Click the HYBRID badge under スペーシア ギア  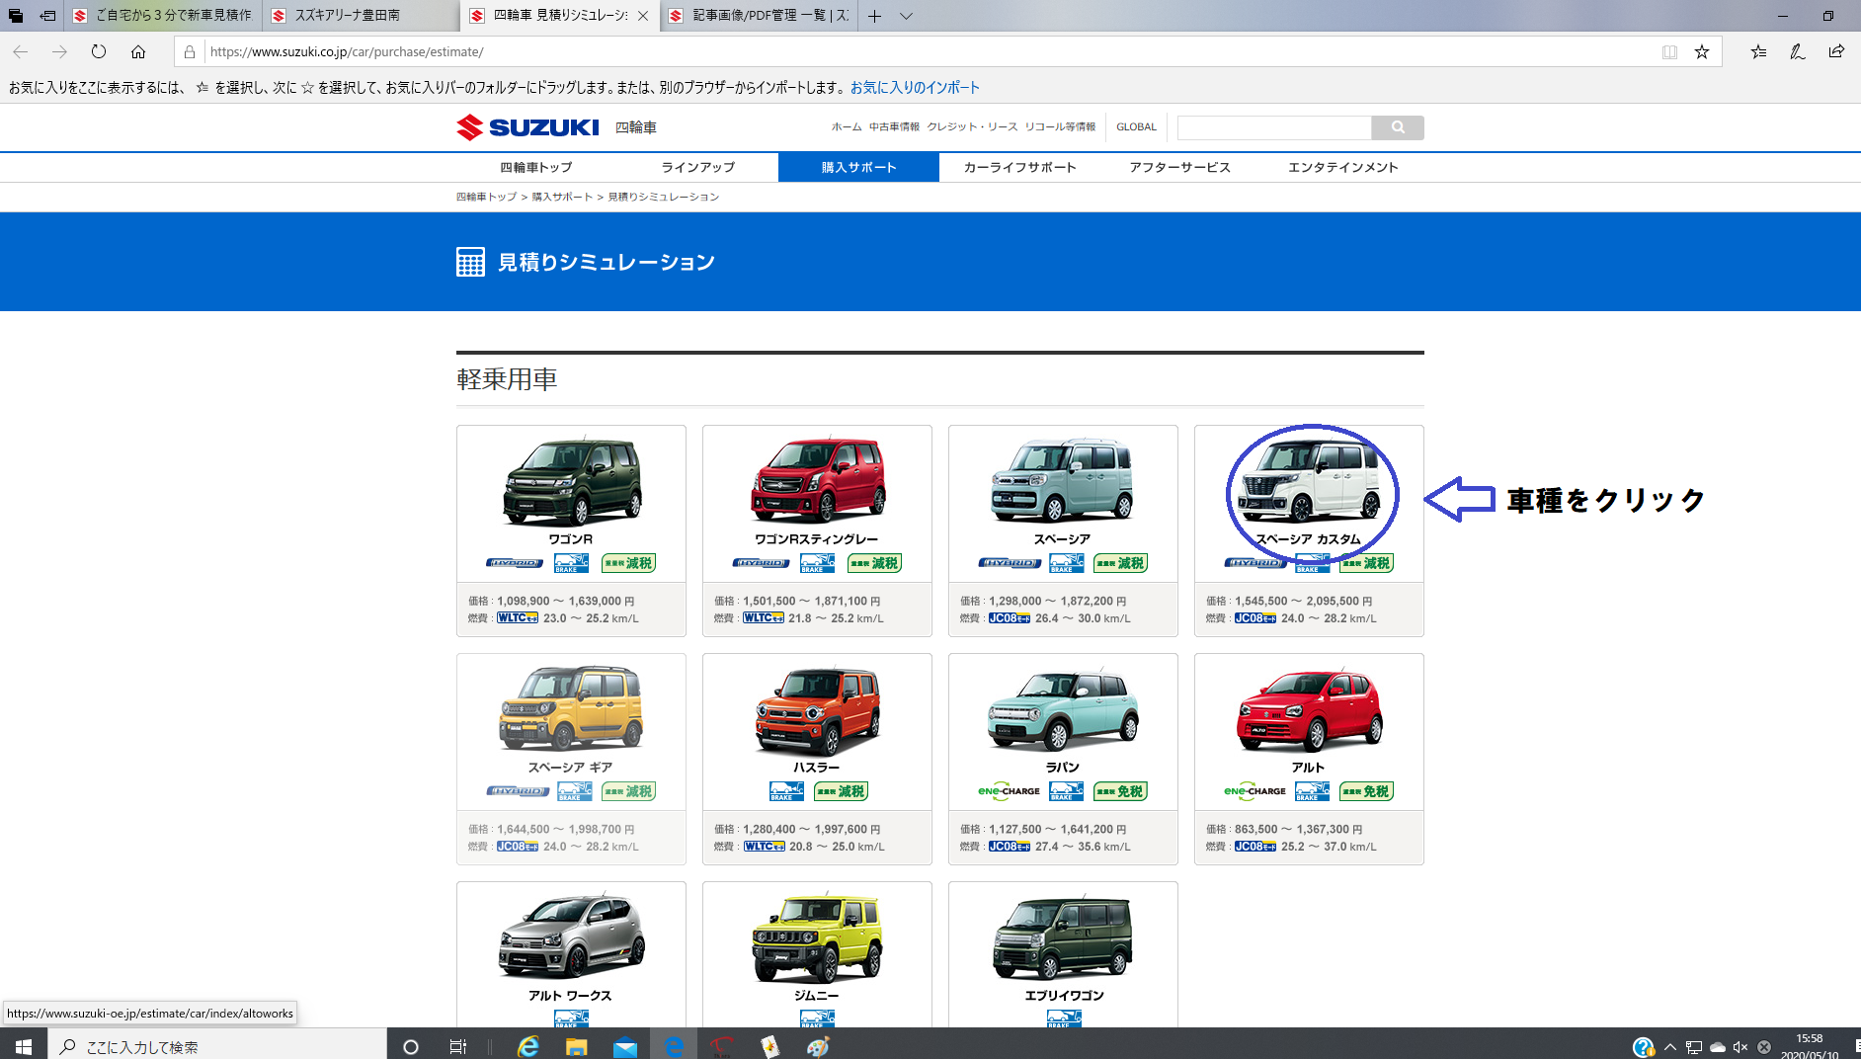[x=518, y=791]
